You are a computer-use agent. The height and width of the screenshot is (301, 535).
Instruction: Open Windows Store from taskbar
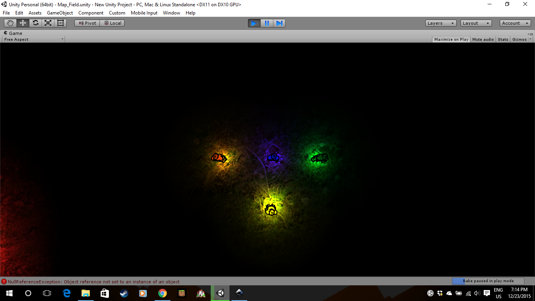(x=105, y=293)
